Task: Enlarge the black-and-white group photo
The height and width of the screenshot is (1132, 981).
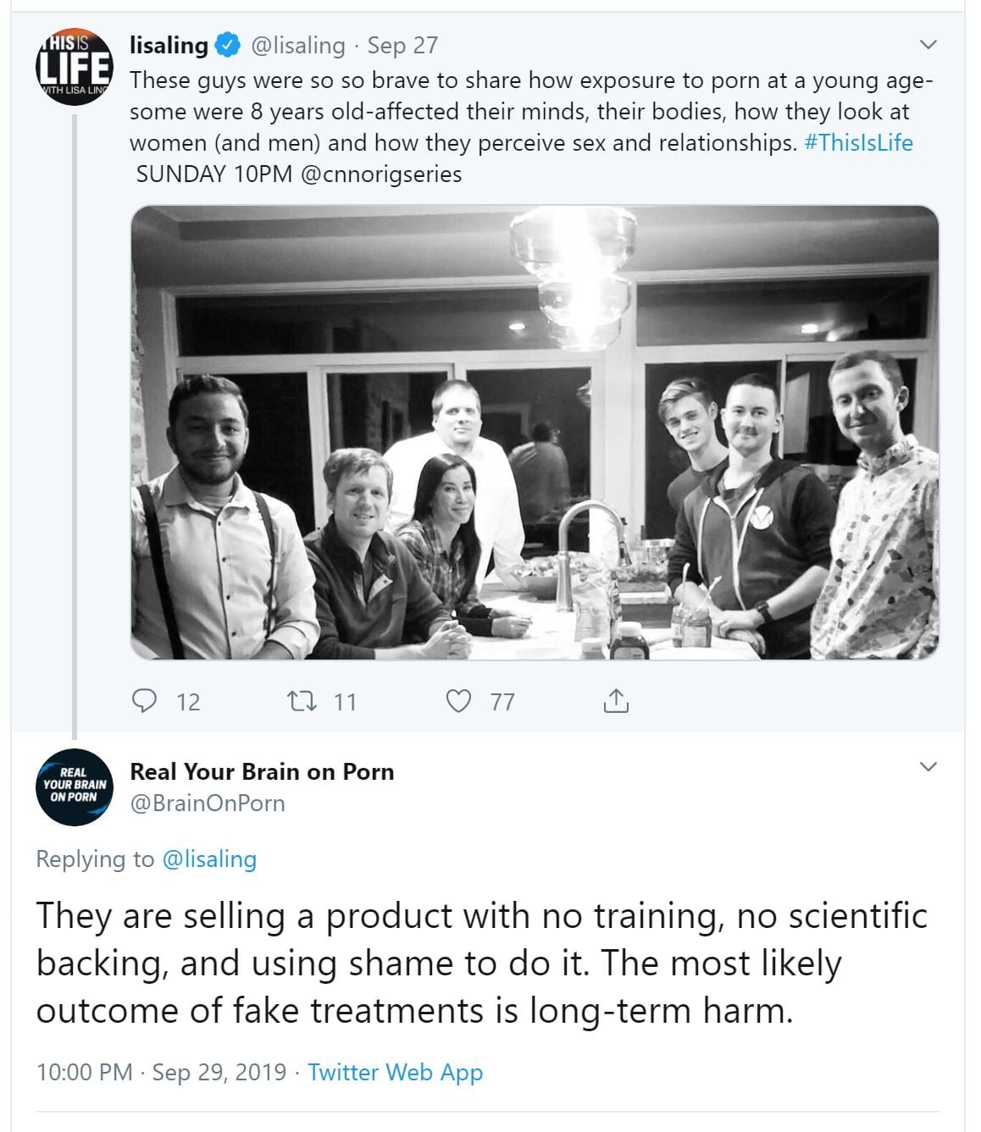Action: point(535,432)
